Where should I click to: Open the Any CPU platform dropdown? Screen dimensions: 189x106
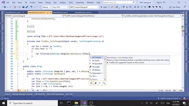(60, 7)
